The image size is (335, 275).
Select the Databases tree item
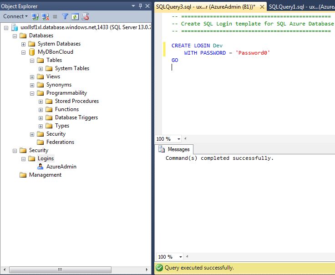[x=41, y=36]
